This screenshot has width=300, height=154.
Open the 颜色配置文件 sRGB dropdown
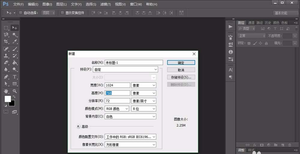[130, 137]
